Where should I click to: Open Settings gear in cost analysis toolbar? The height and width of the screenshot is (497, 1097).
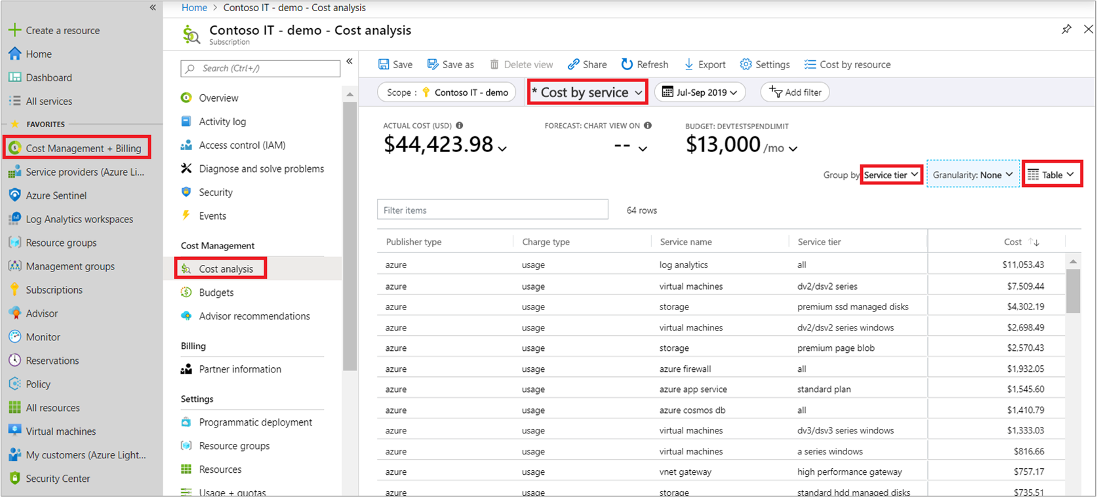click(x=746, y=64)
